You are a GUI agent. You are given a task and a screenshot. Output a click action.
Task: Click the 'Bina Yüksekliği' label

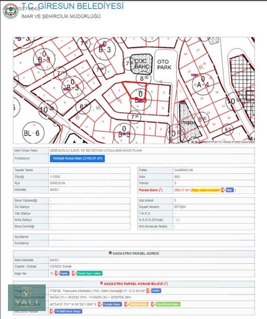point(26,200)
